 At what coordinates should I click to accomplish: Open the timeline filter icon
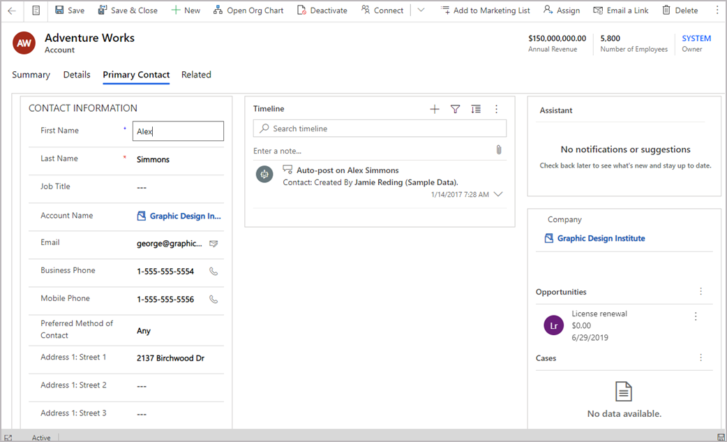pyautogui.click(x=456, y=109)
